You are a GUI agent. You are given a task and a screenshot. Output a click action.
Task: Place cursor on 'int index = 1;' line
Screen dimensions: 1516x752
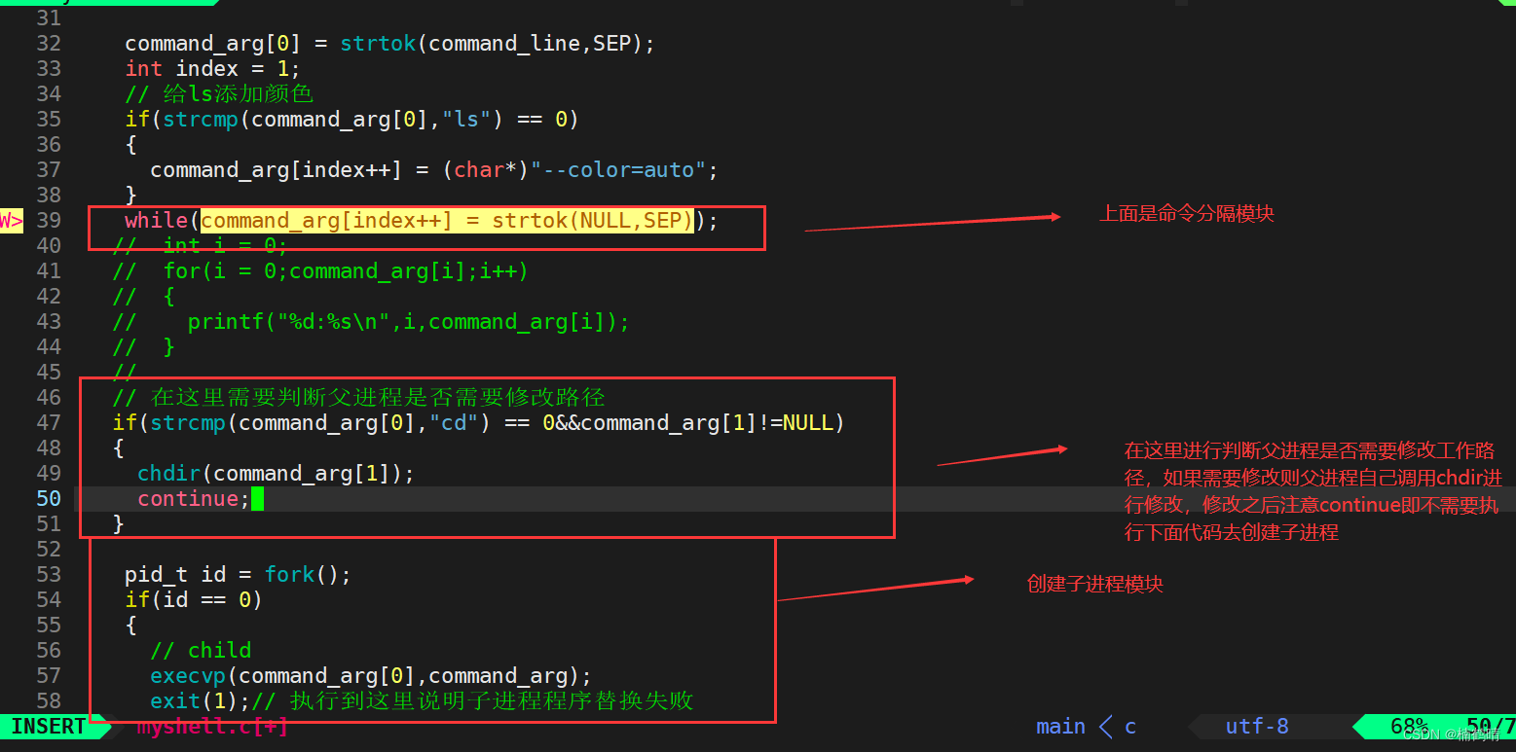click(x=212, y=69)
